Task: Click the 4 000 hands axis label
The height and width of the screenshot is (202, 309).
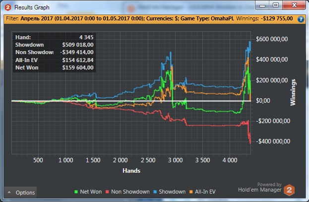Action: [230, 160]
